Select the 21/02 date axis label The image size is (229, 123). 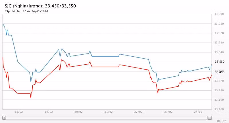(x=108, y=112)
